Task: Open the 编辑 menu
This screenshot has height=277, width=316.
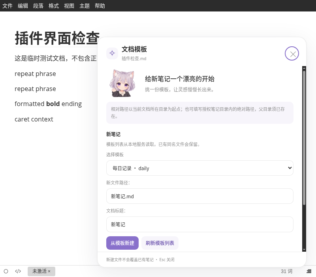Action: 23,6
